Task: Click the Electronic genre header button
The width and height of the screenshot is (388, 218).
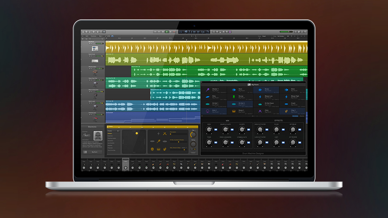Action: [92, 127]
